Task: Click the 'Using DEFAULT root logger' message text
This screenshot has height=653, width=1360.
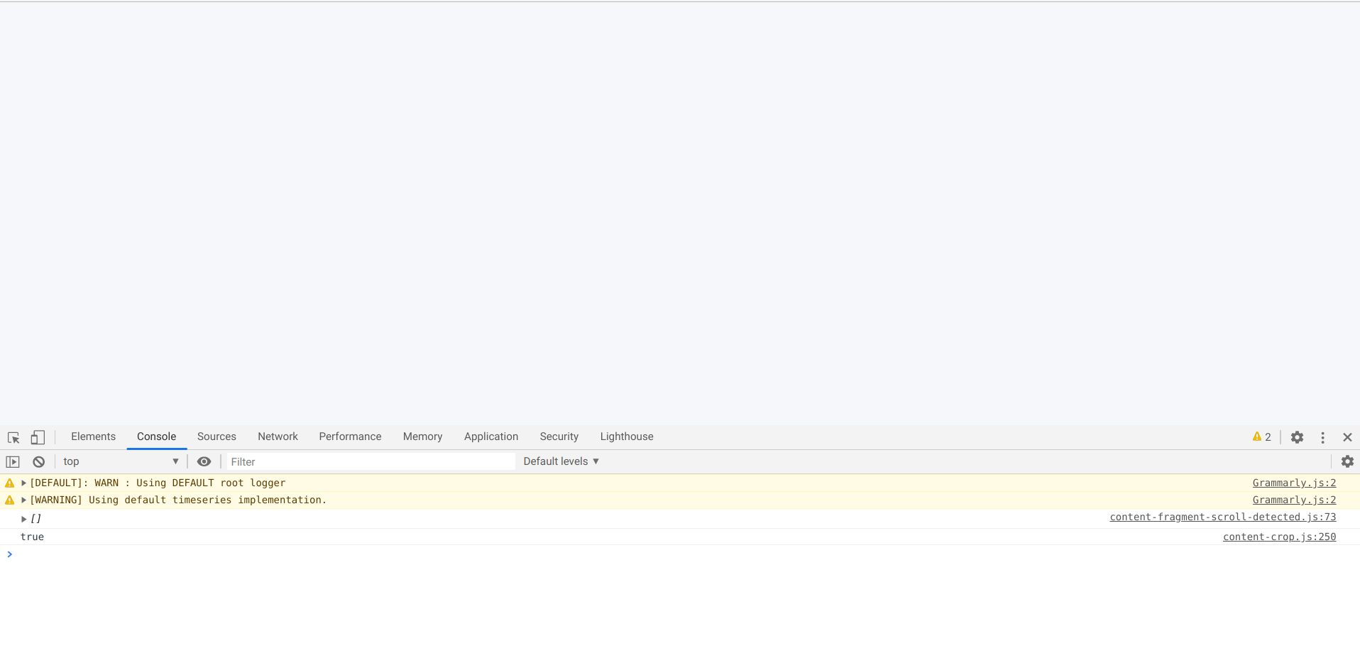Action: point(211,483)
